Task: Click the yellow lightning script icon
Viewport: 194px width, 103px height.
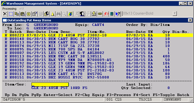Action: pyautogui.click(x=94, y=14)
